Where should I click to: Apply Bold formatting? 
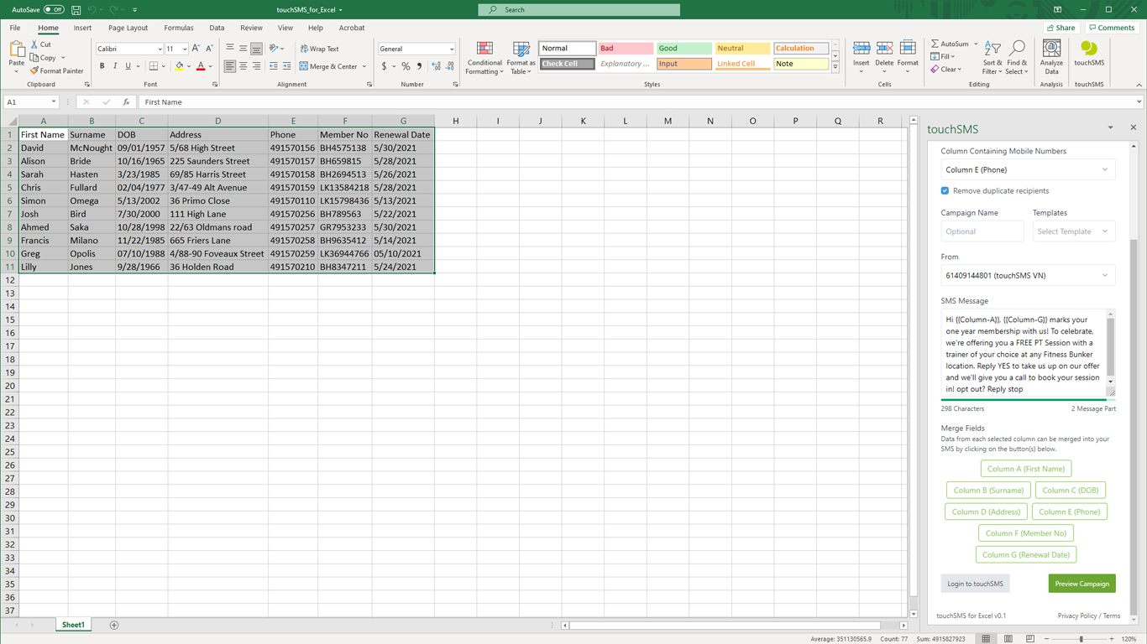[102, 66]
